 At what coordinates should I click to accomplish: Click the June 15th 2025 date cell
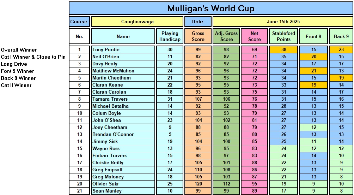click(283, 22)
